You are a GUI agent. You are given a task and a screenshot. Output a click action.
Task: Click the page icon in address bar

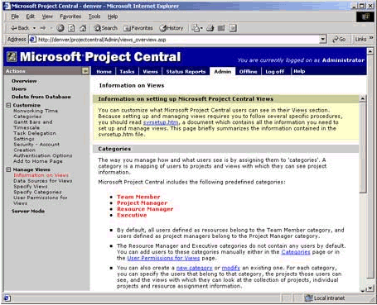[x=33, y=40]
